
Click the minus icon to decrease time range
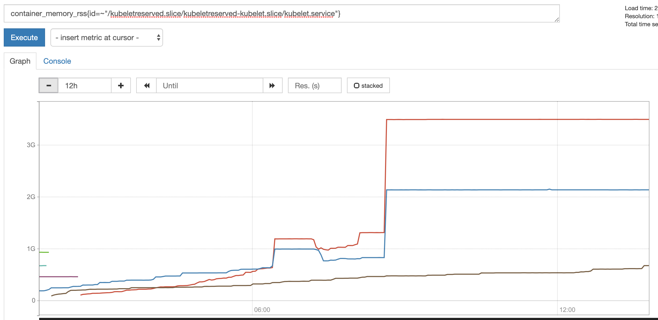[x=49, y=86]
